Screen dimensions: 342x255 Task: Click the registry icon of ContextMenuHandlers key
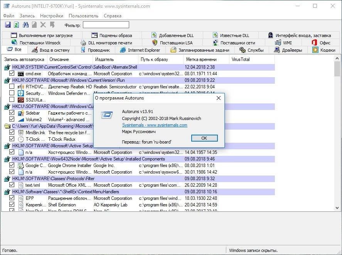coord(7,192)
